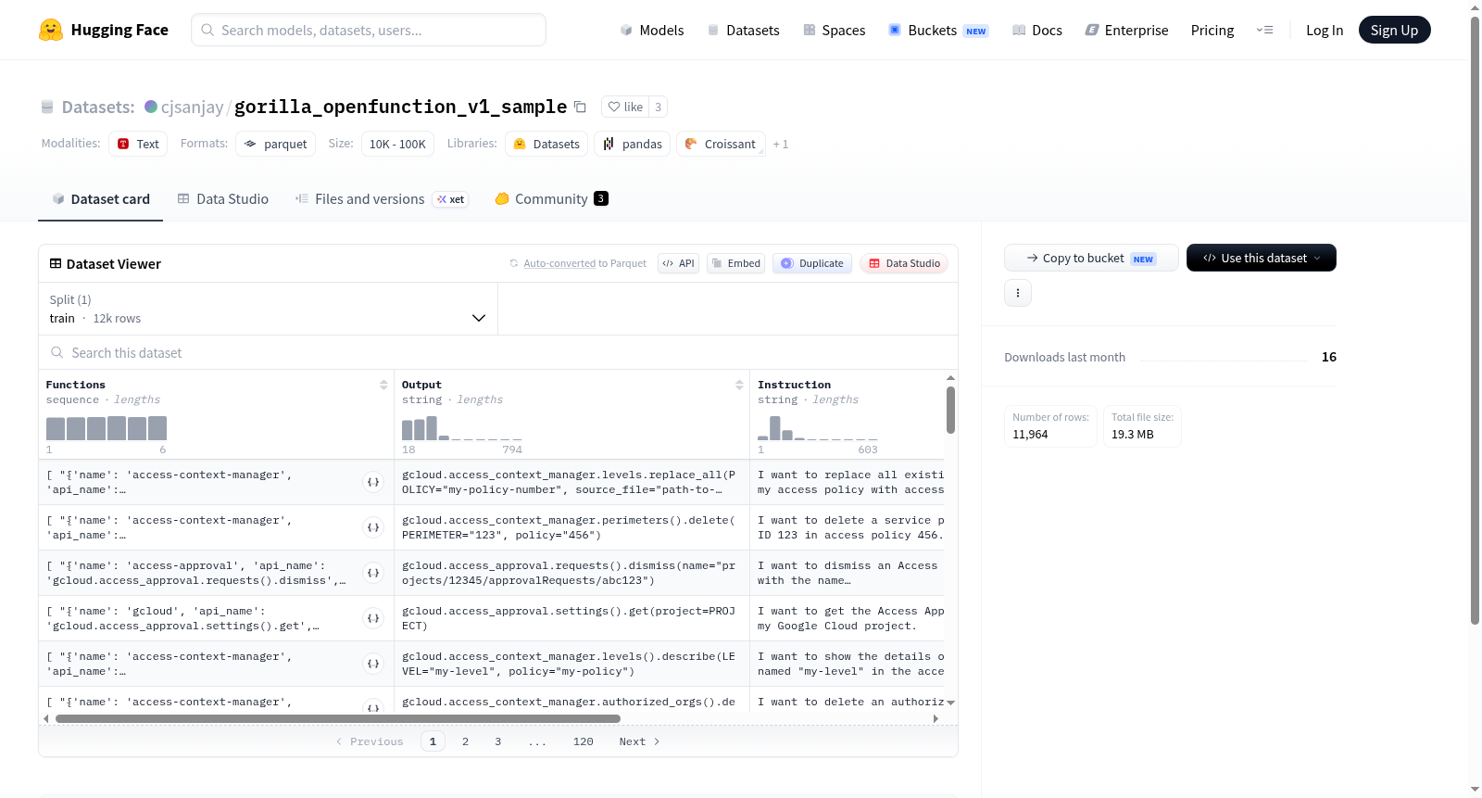Screen dimensions: 1482x798
Task: Jump to page 120
Action: (x=584, y=741)
